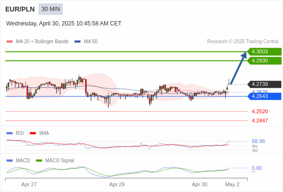Click the blue 4.2643 pivot label
The width and height of the screenshot is (283, 192).
point(264,96)
